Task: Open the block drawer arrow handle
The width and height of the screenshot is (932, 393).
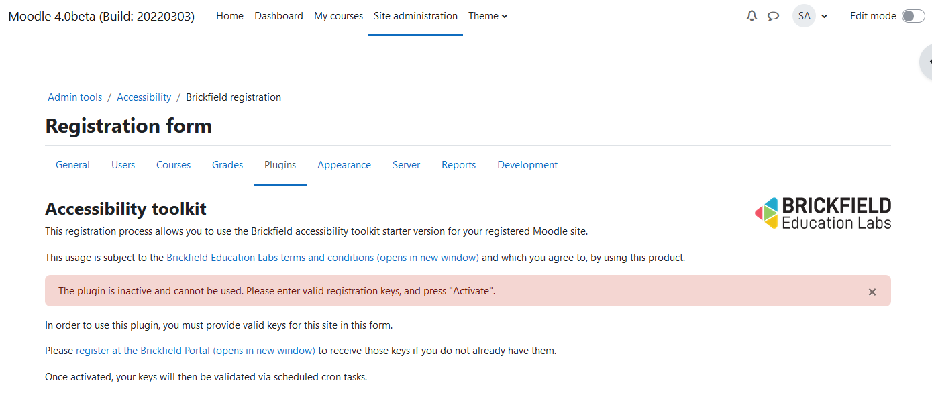Action: click(927, 62)
